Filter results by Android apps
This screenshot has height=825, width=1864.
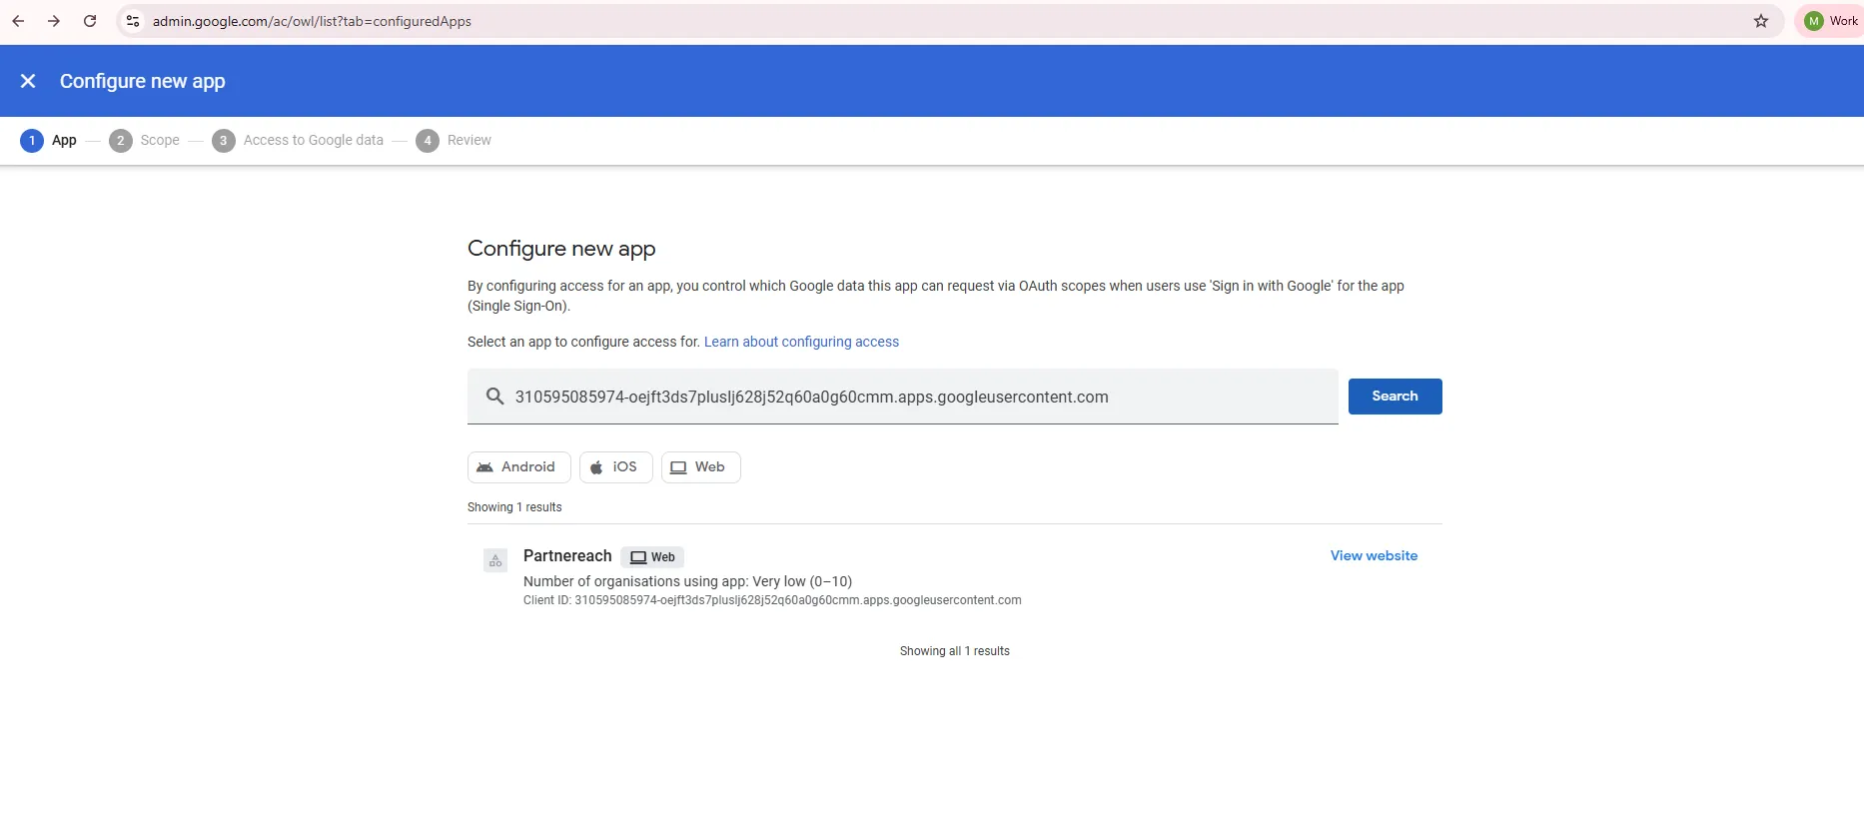[x=519, y=467]
